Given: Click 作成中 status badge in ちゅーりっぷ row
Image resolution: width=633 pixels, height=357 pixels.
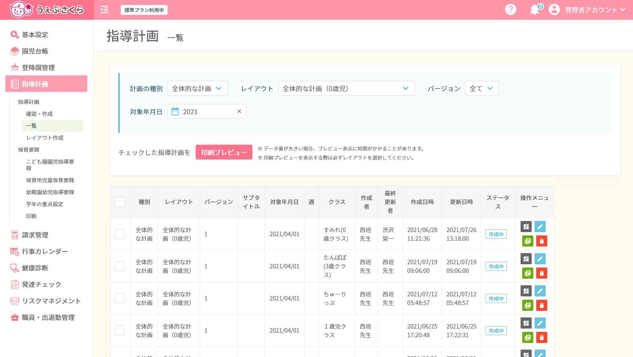Looking at the screenshot, I should click(x=496, y=298).
